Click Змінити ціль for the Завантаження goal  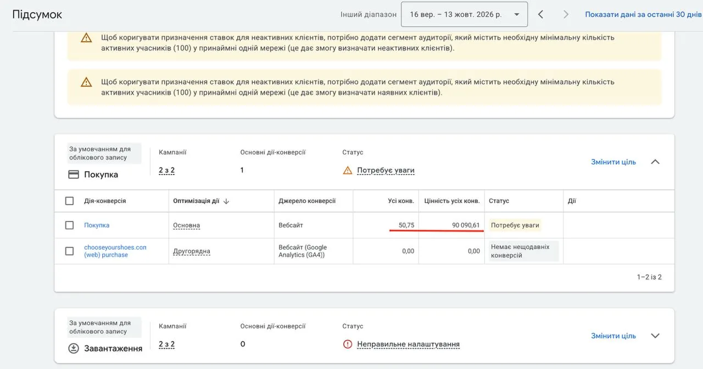[x=613, y=336]
